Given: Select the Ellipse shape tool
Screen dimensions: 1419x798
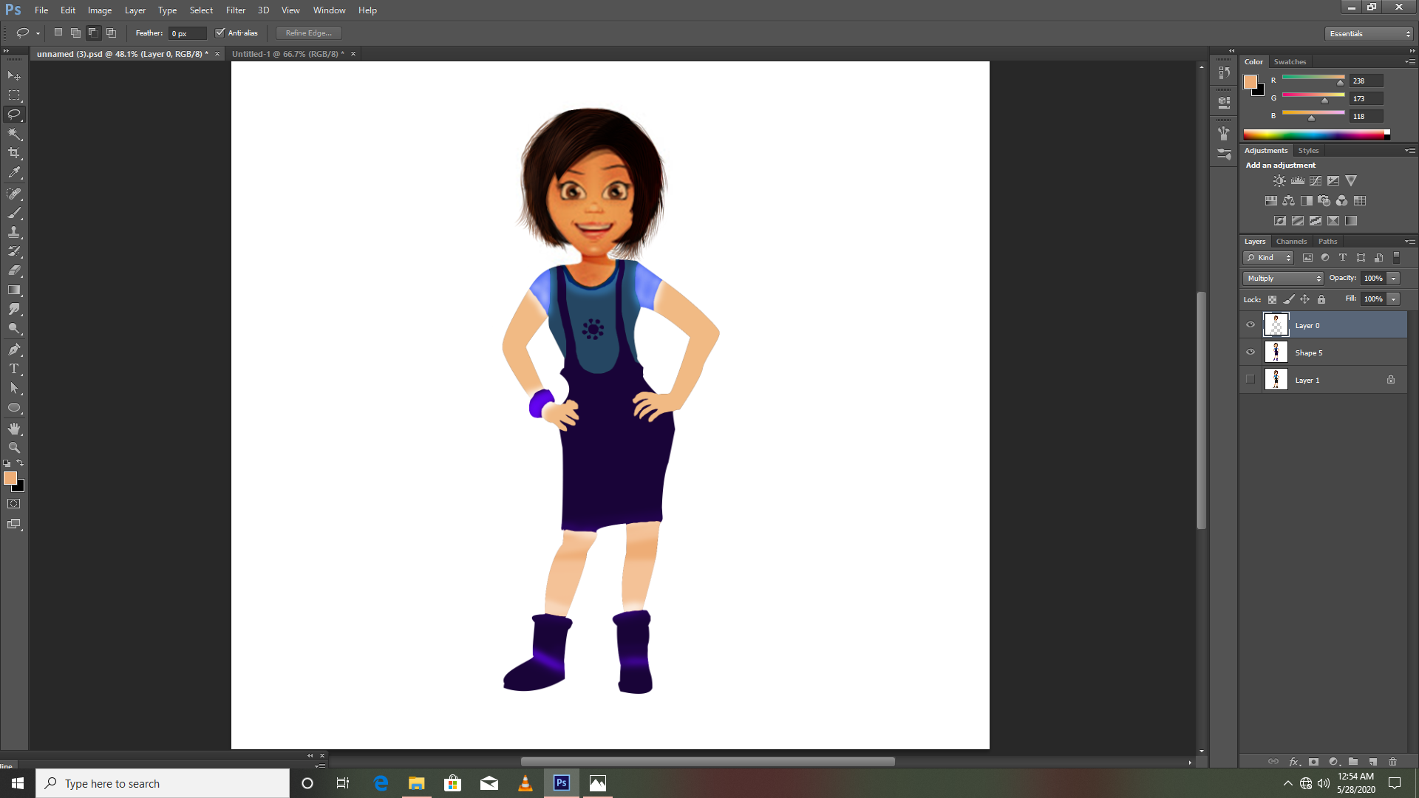Looking at the screenshot, I should click(x=14, y=408).
